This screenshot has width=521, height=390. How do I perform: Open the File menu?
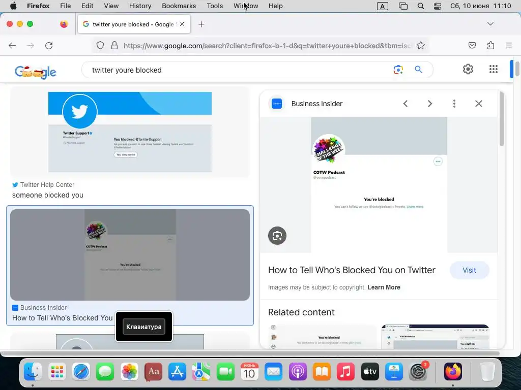pos(65,6)
